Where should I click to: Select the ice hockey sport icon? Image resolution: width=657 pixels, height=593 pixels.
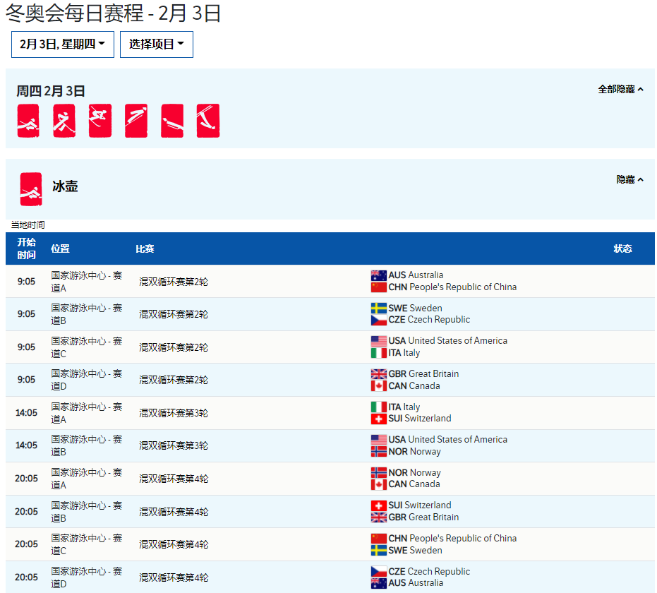click(x=64, y=121)
